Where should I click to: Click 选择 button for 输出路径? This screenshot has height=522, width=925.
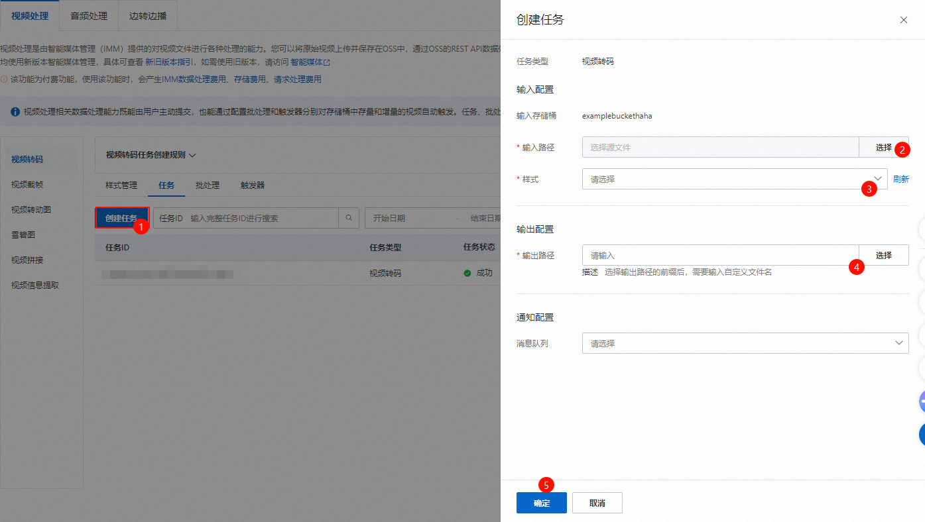point(883,255)
